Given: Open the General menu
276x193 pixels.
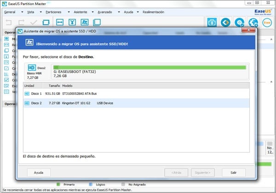Looking at the screenshot, I should point(10,12).
